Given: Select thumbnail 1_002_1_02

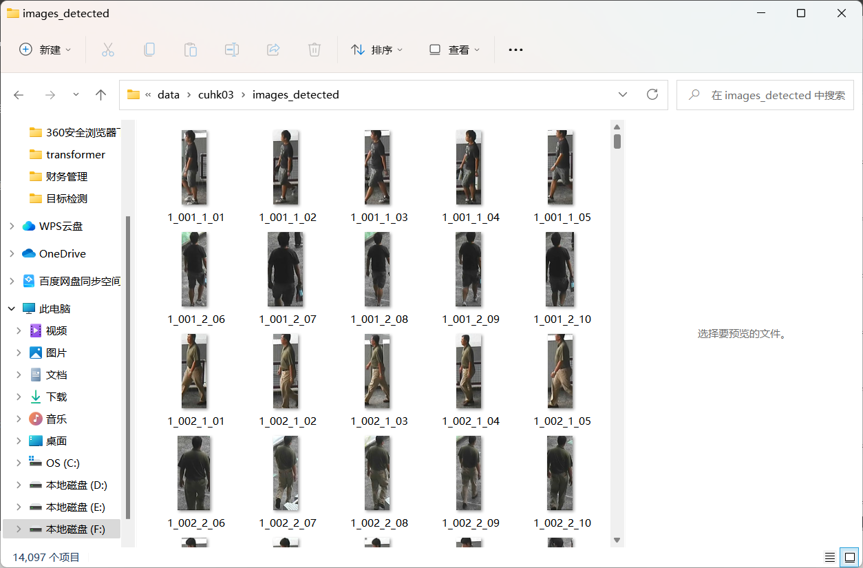Looking at the screenshot, I should [x=286, y=371].
